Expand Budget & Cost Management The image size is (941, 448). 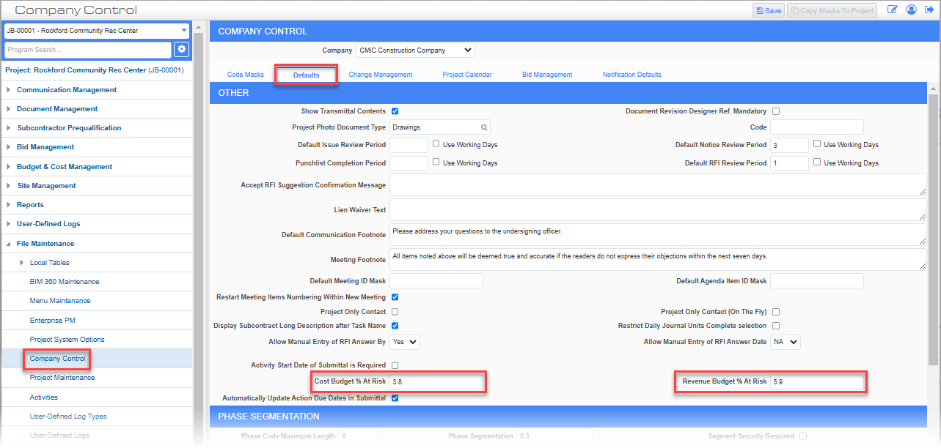9,167
